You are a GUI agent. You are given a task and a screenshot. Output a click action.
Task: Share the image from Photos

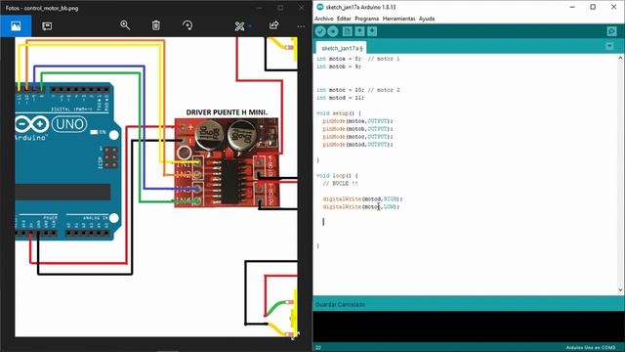[x=273, y=25]
